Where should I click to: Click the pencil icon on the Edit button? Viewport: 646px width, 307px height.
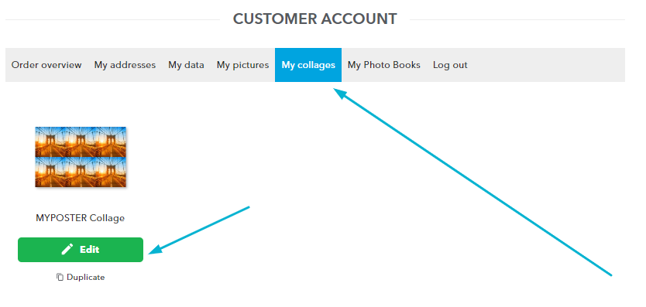67,249
